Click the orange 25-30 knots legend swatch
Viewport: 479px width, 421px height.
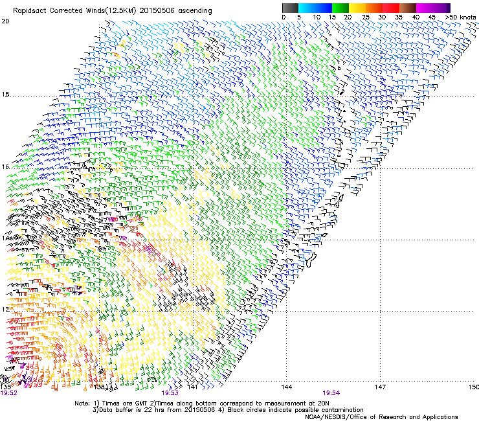tap(374, 8)
